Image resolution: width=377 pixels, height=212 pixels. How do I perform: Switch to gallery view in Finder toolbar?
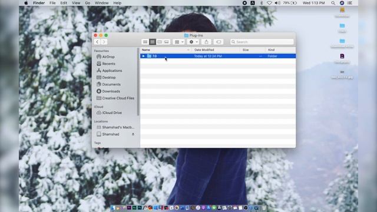[x=166, y=42]
